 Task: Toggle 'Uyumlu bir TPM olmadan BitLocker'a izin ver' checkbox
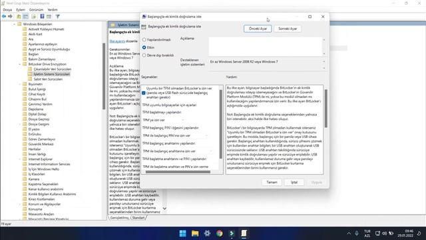pyautogui.click(x=144, y=93)
